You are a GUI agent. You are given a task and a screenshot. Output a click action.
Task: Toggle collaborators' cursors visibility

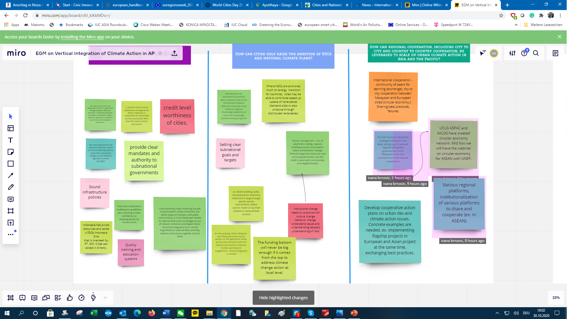[482, 53]
